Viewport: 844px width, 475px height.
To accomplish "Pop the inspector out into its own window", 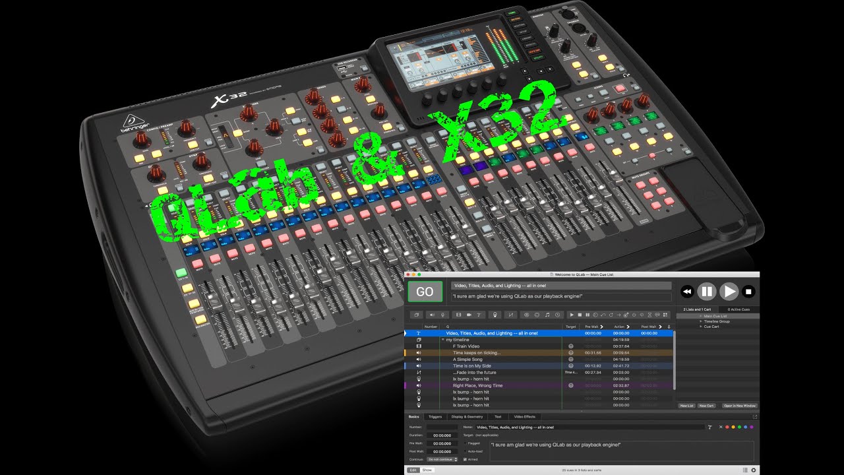I will click(754, 417).
